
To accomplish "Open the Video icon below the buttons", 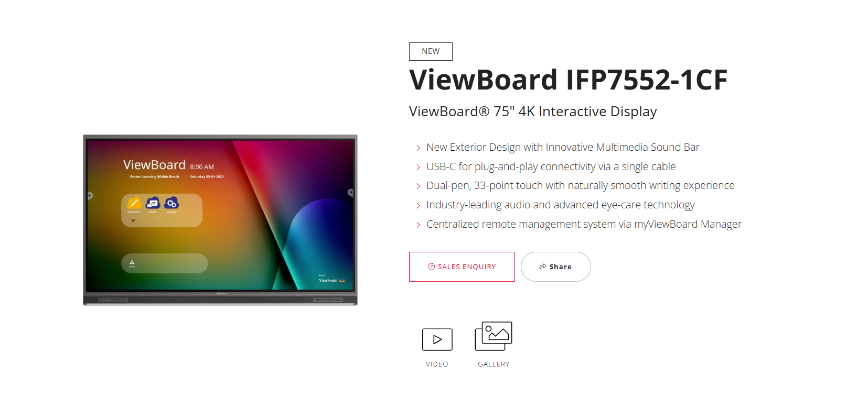I will pos(437,339).
